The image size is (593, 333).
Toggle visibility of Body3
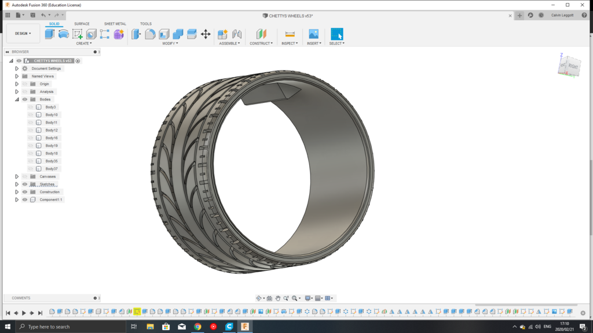click(30, 106)
